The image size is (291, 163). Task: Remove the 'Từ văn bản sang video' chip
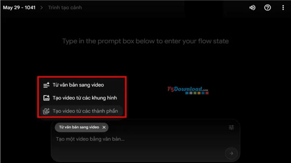pyautogui.click(x=104, y=127)
